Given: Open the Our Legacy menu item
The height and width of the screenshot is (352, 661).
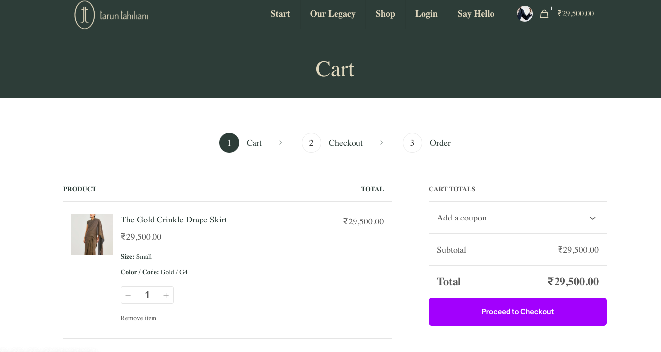Looking at the screenshot, I should 332,14.
